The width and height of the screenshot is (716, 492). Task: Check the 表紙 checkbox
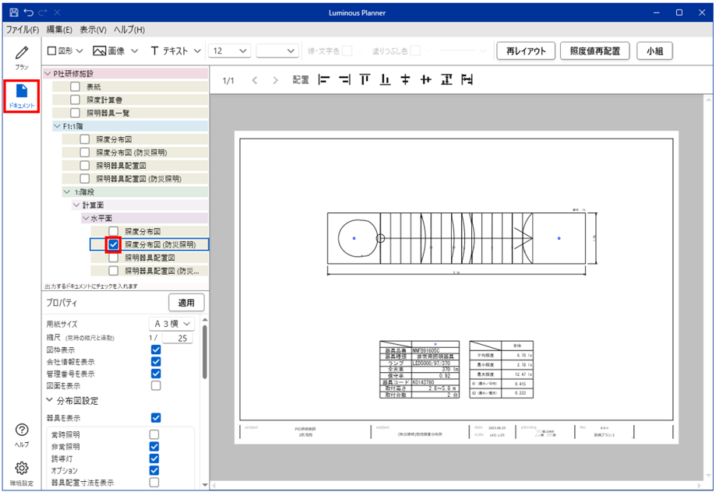pyautogui.click(x=76, y=87)
